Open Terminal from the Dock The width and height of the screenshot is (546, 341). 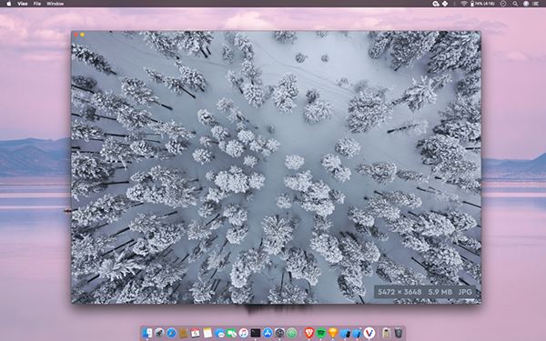(256, 333)
